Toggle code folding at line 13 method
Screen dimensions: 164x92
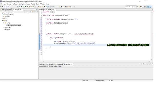(42, 34)
